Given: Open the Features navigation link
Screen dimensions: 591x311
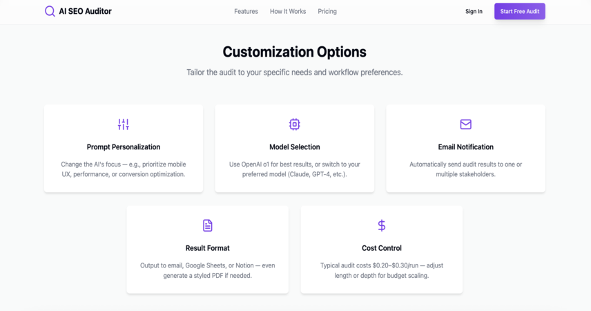Looking at the screenshot, I should (246, 11).
